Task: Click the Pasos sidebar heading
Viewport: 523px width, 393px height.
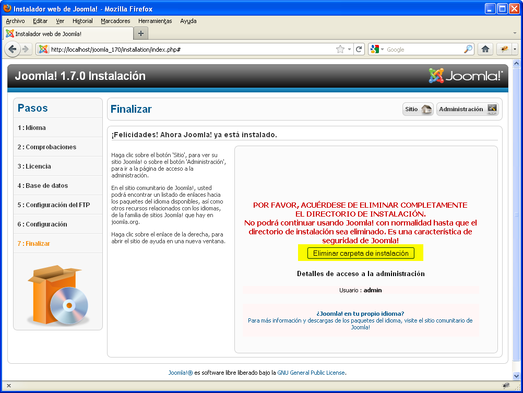Action: pyautogui.click(x=33, y=108)
